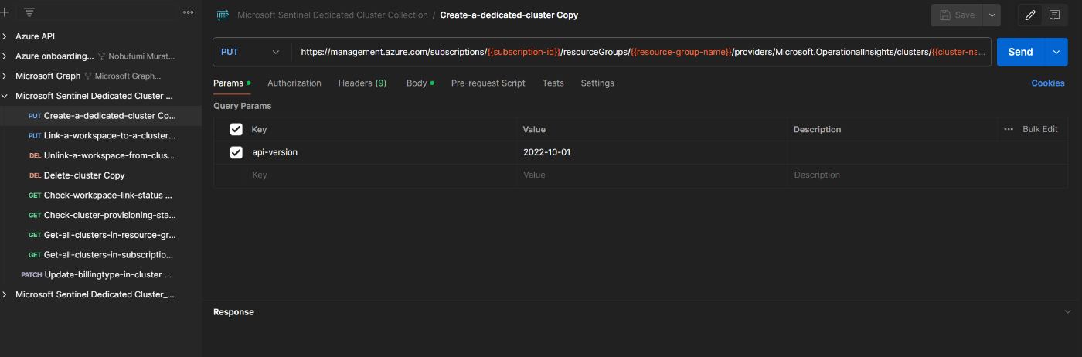
Task: Toggle the select-all checkbox in Key header
Action: pyautogui.click(x=236, y=129)
